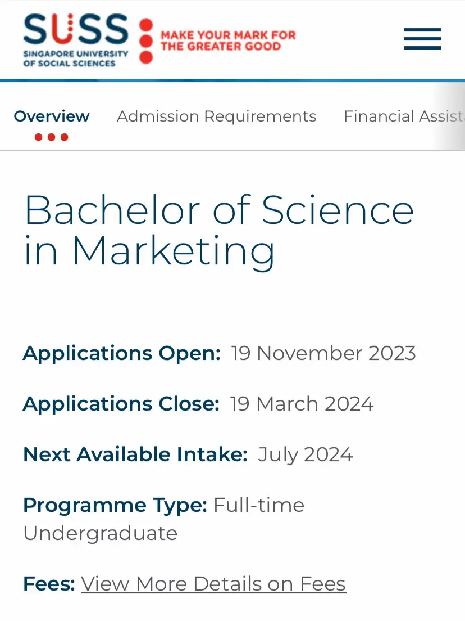The width and height of the screenshot is (465, 621).
Task: Select the July 2024 intake text
Action: 305,454
